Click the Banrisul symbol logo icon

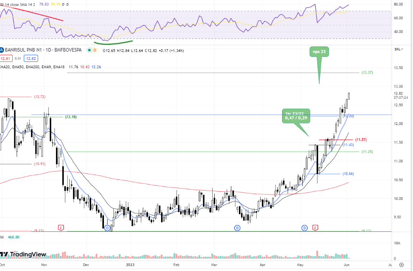[1, 50]
